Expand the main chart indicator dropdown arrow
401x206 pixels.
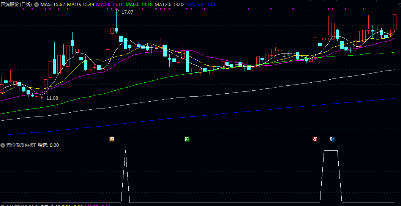tap(36, 4)
